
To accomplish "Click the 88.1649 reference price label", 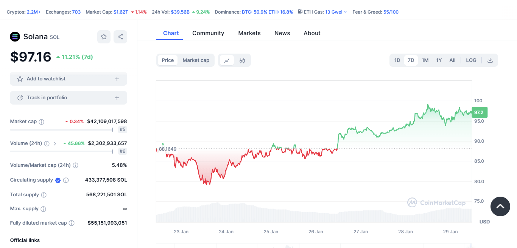I will (x=168, y=149).
